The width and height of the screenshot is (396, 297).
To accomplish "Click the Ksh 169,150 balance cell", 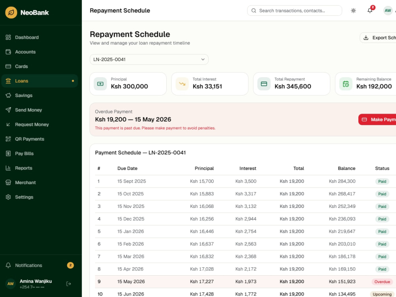I will [342, 269].
